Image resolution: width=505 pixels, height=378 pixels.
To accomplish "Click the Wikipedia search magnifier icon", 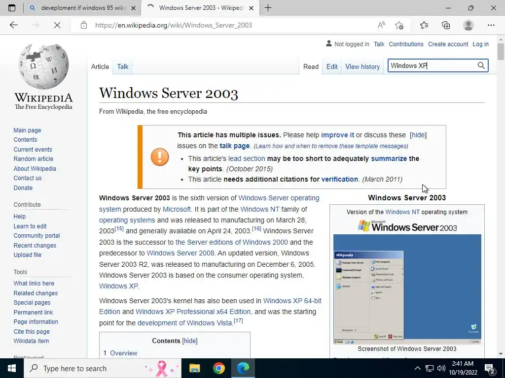I will tap(481, 65).
